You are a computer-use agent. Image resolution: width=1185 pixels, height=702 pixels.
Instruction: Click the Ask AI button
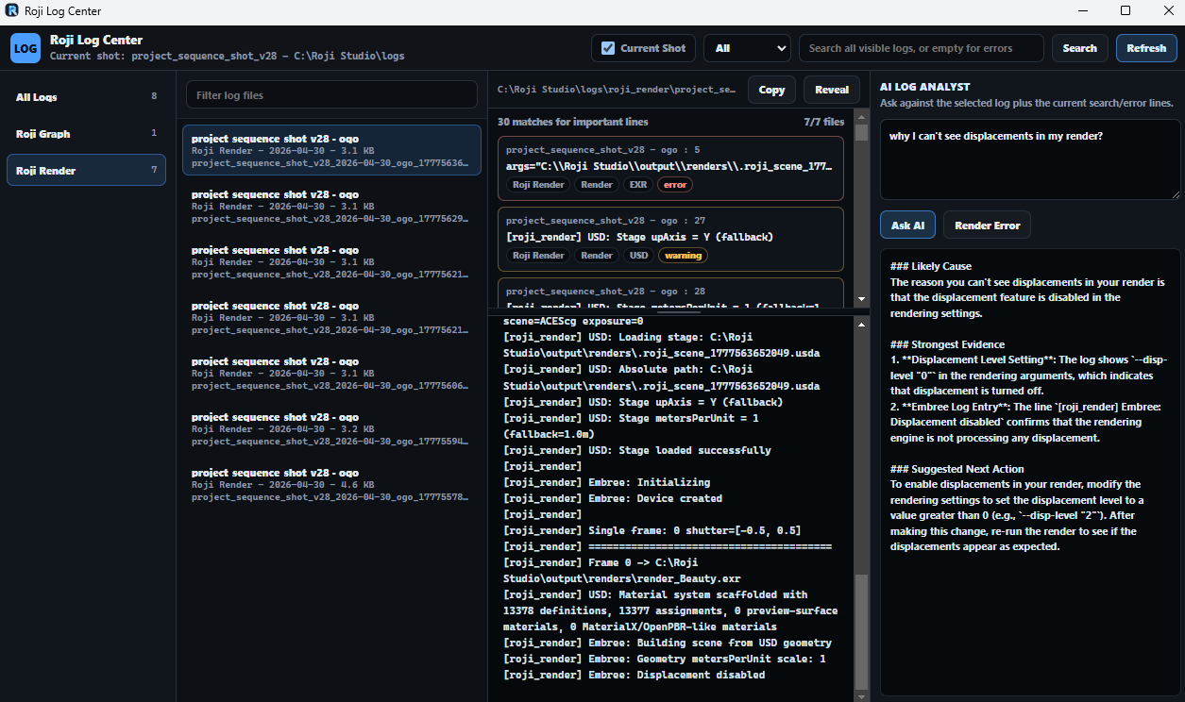point(907,226)
